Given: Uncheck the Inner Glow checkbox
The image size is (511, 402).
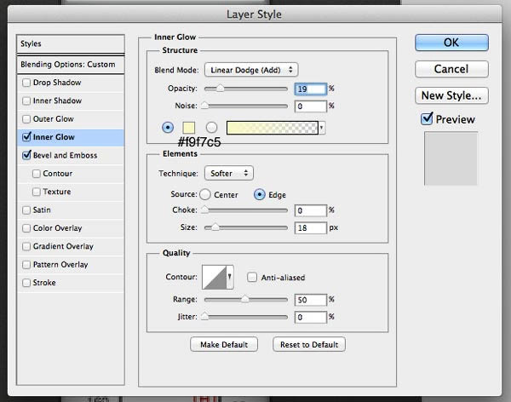Looking at the screenshot, I should [x=26, y=137].
